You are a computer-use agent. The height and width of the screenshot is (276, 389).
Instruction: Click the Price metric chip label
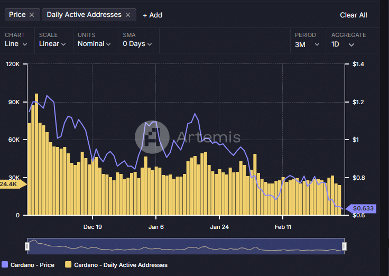click(x=17, y=15)
